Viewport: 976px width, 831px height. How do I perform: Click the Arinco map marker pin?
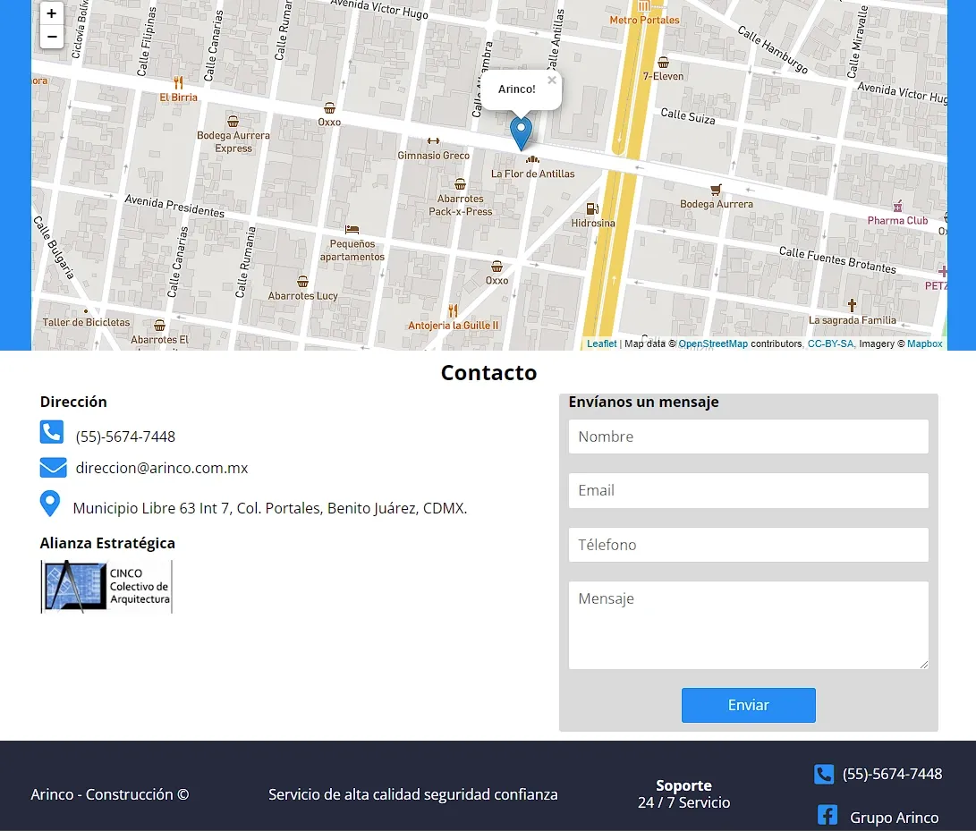(521, 132)
